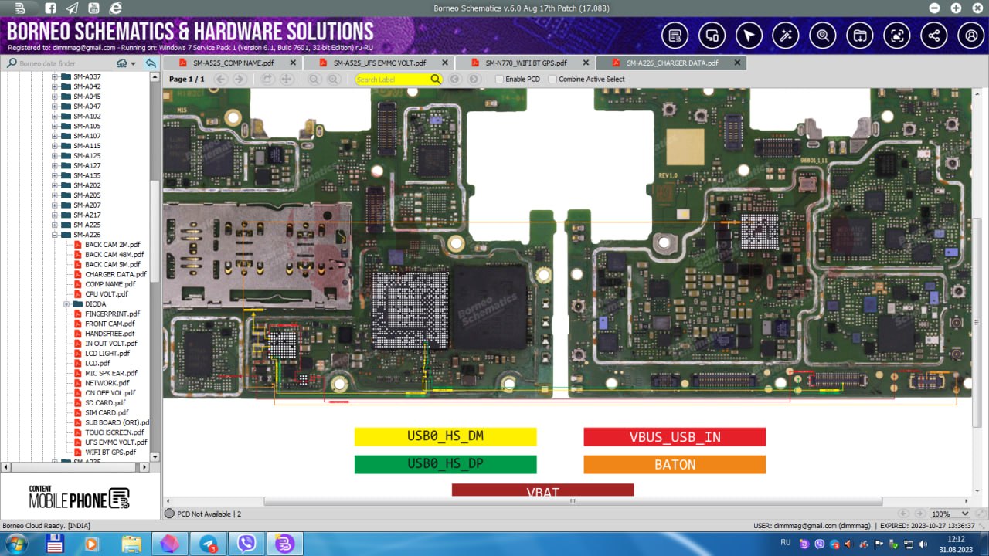Click the Borneo data finder search field

point(59,63)
